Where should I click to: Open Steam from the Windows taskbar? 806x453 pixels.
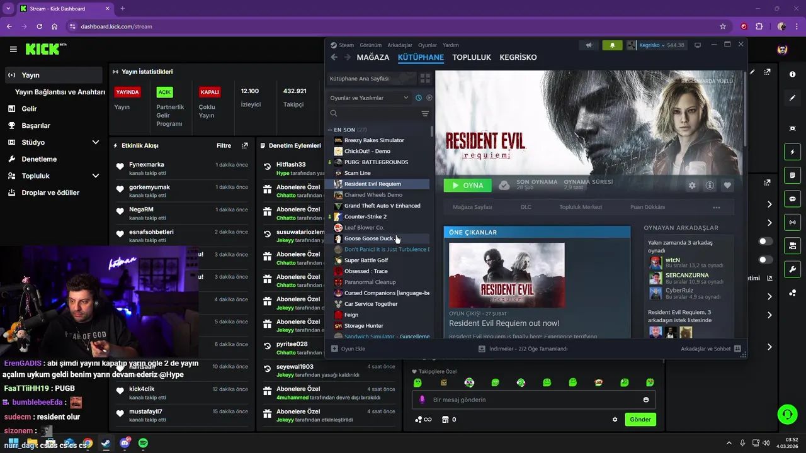106,444
